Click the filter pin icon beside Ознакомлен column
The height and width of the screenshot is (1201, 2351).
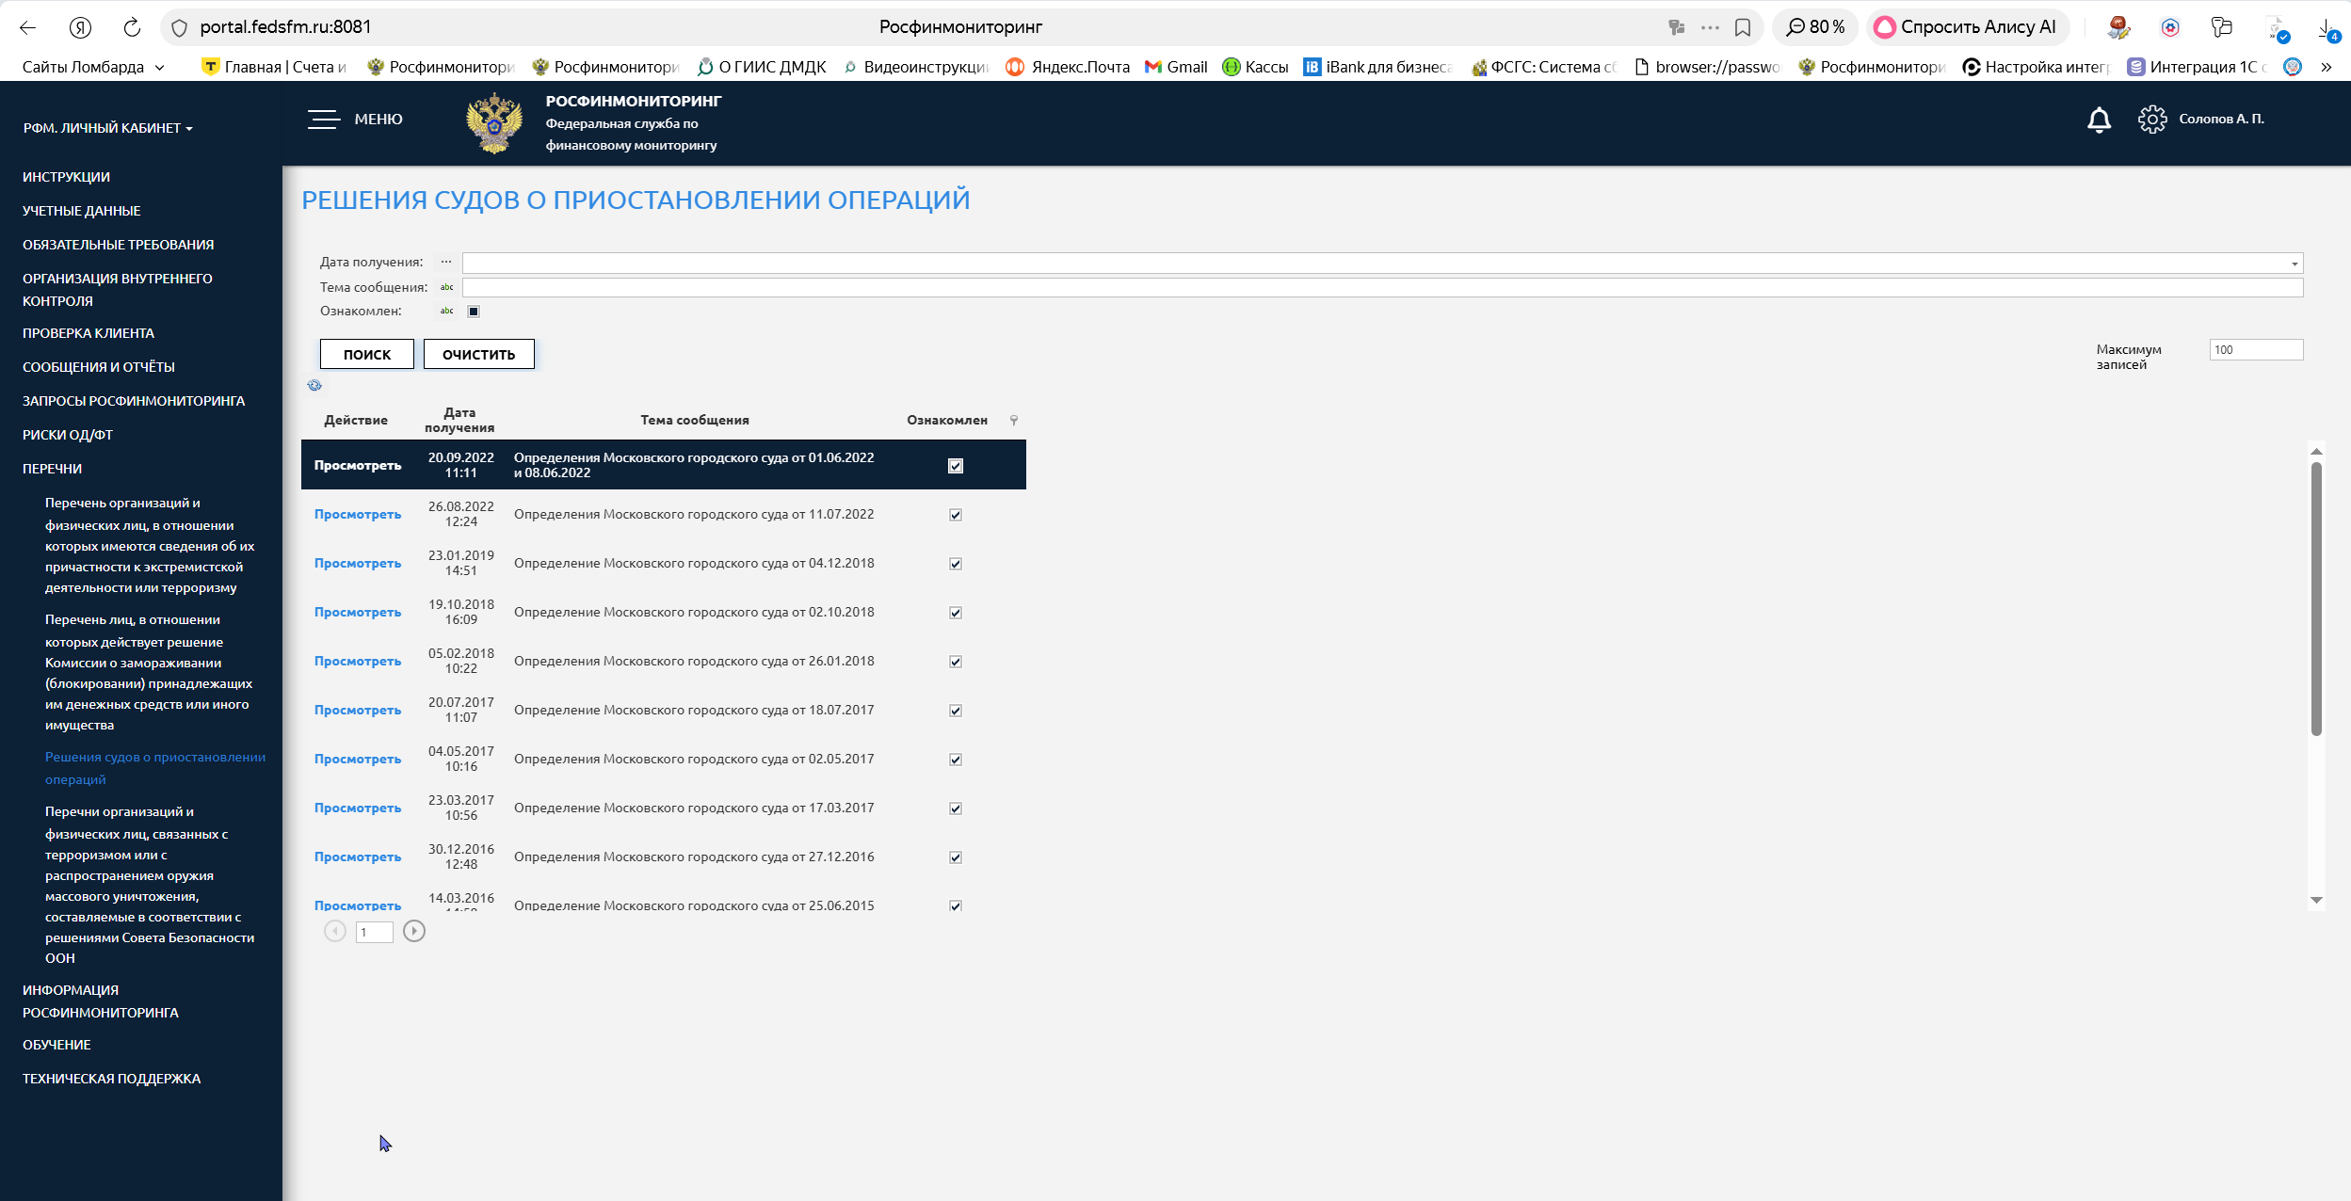point(1014,420)
